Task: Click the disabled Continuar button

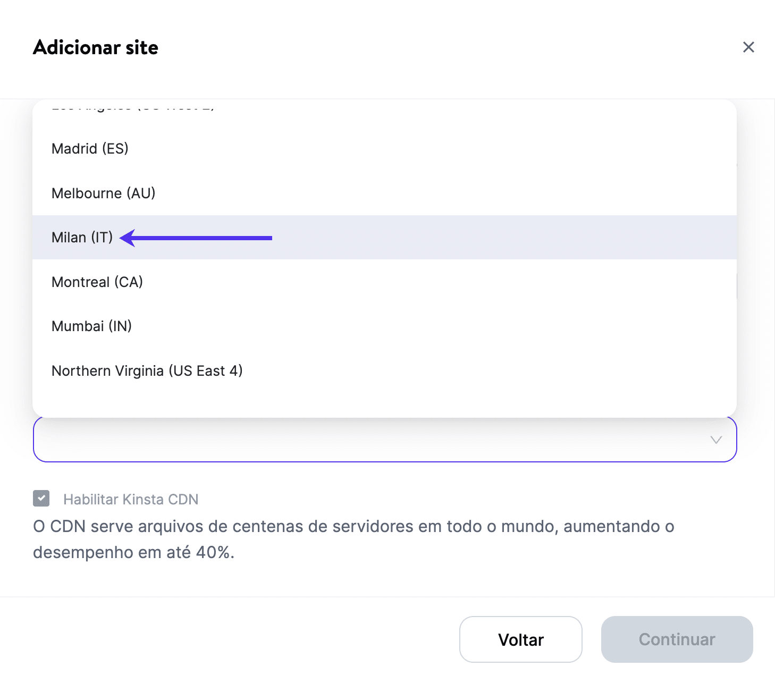Action: point(677,639)
